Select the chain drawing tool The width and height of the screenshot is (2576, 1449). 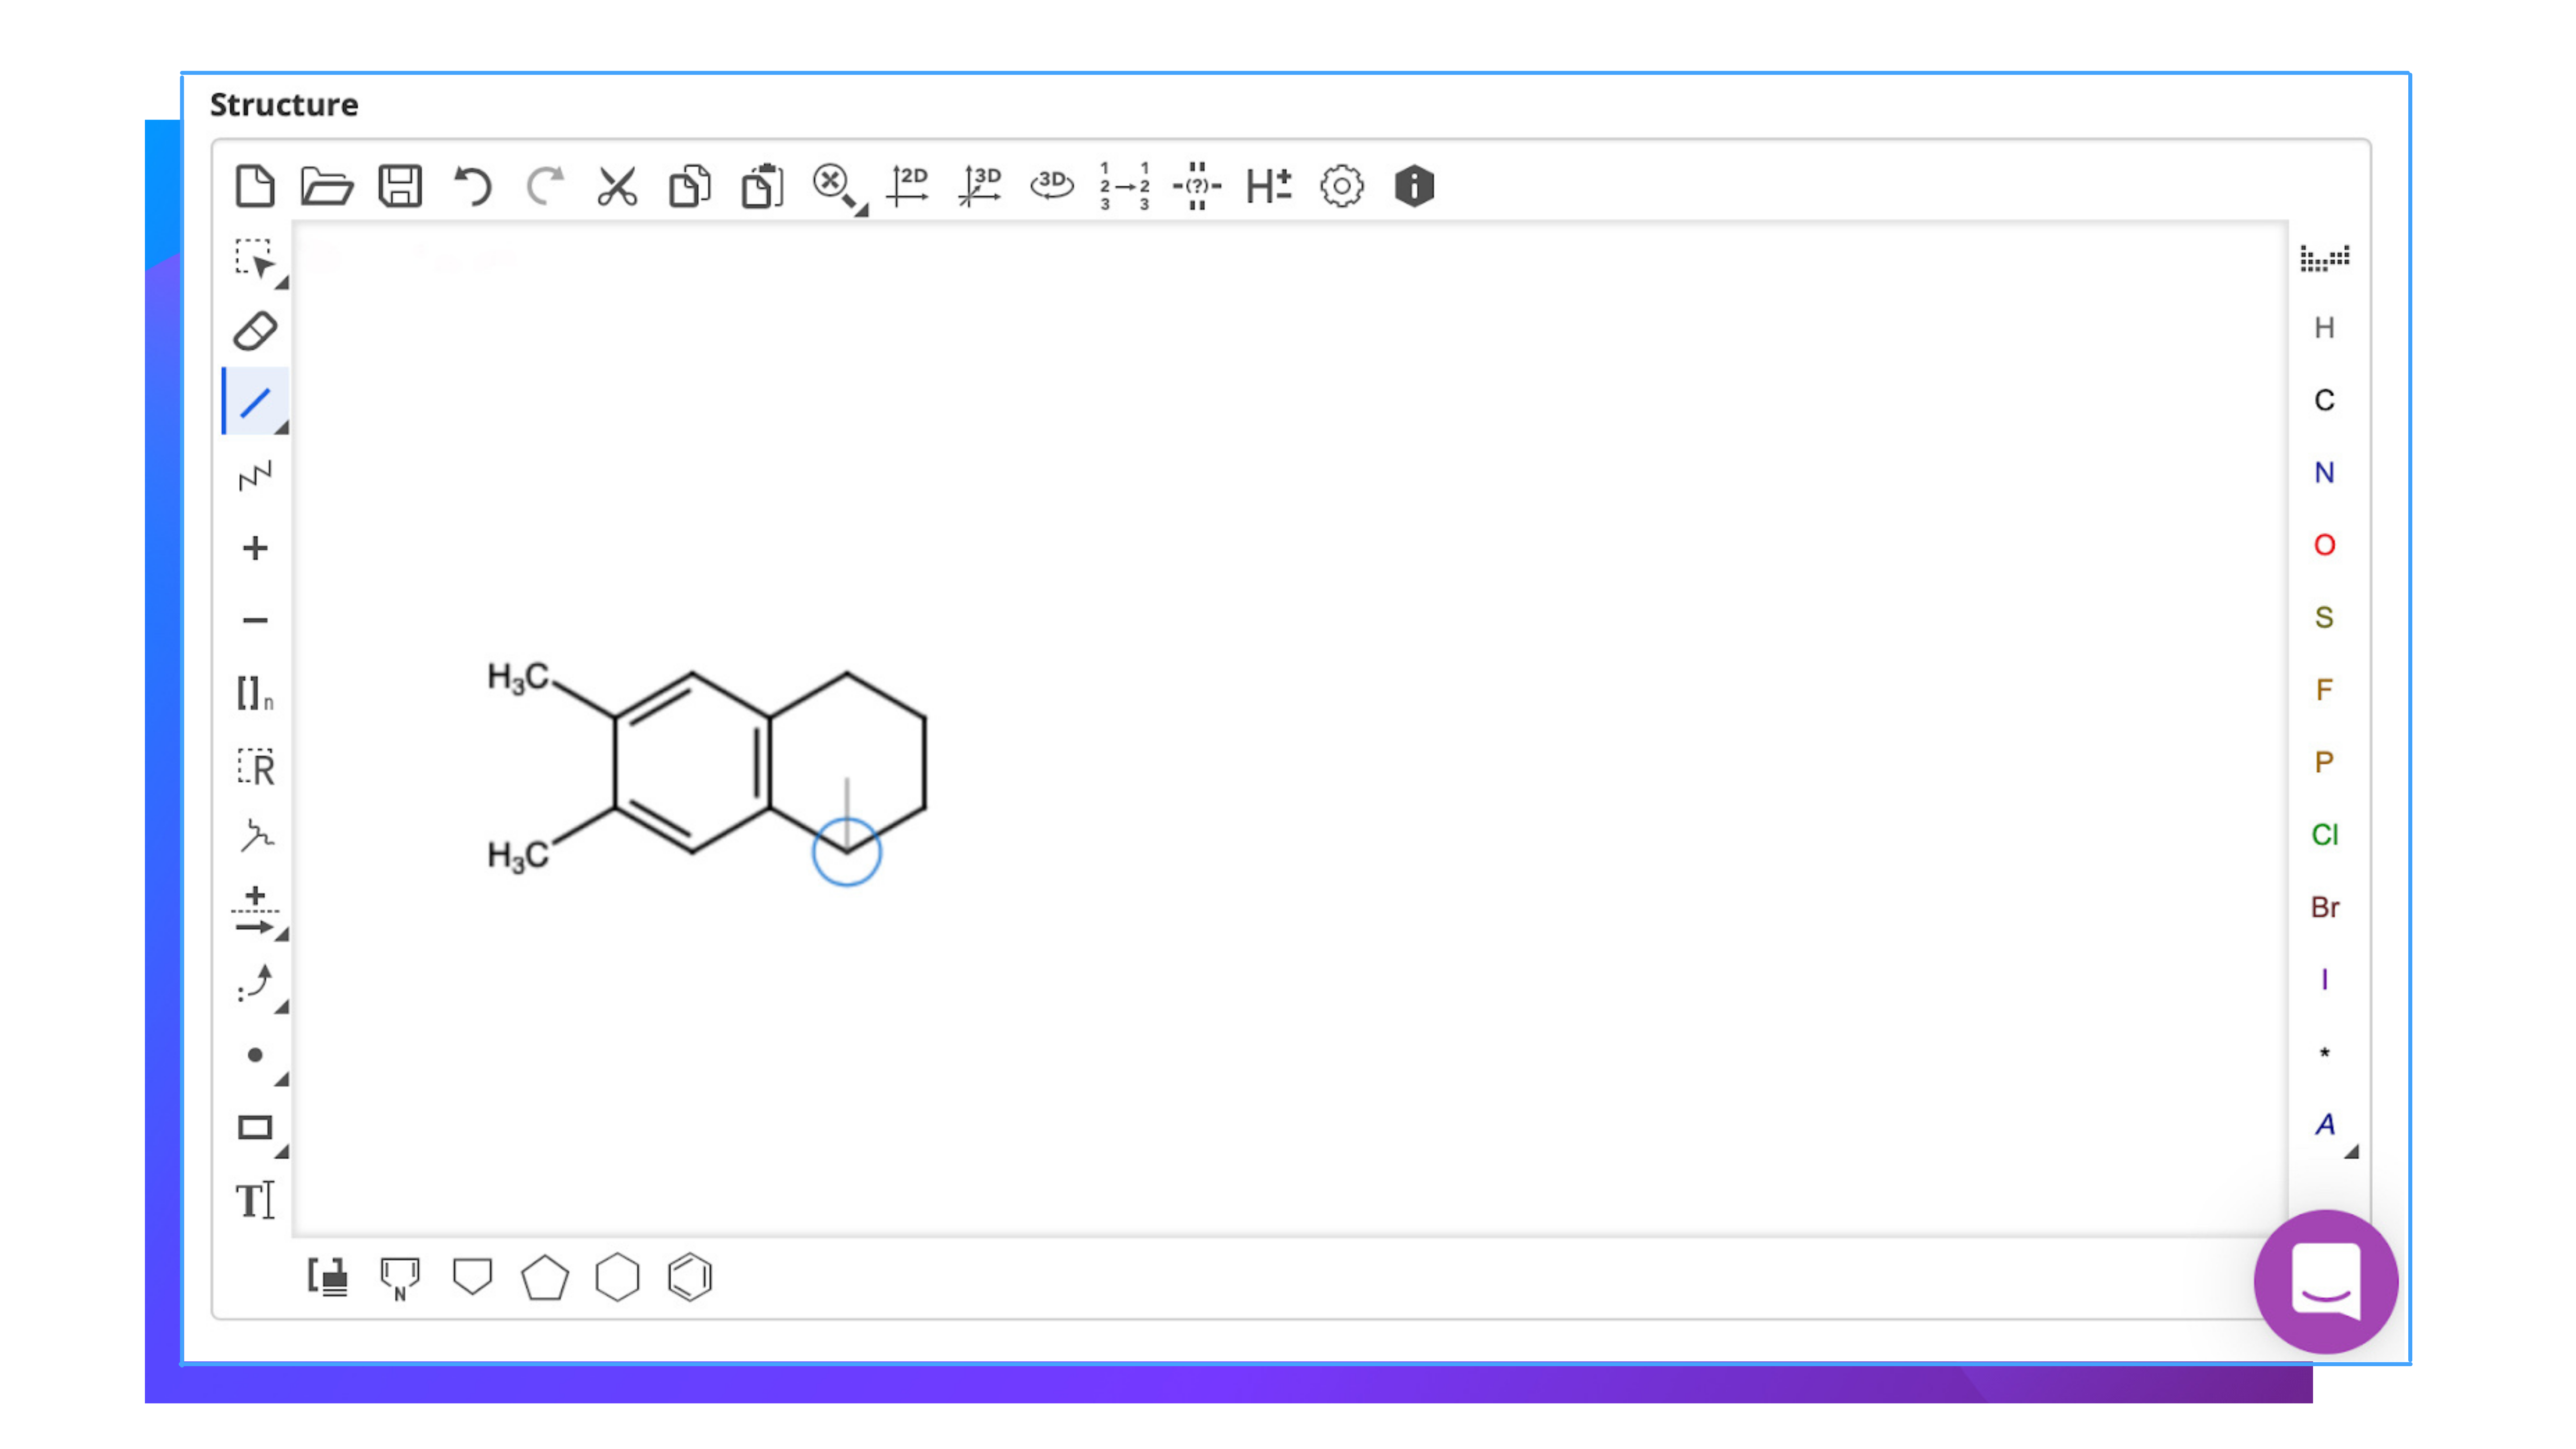tap(255, 476)
